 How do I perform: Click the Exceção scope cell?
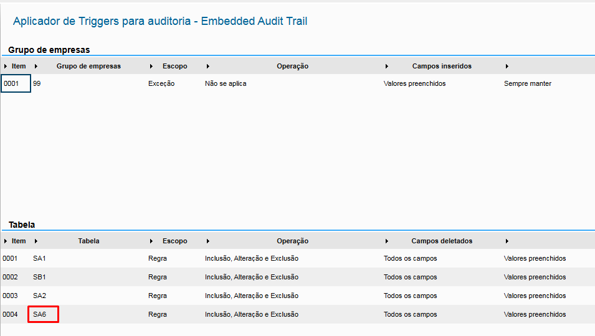click(161, 83)
